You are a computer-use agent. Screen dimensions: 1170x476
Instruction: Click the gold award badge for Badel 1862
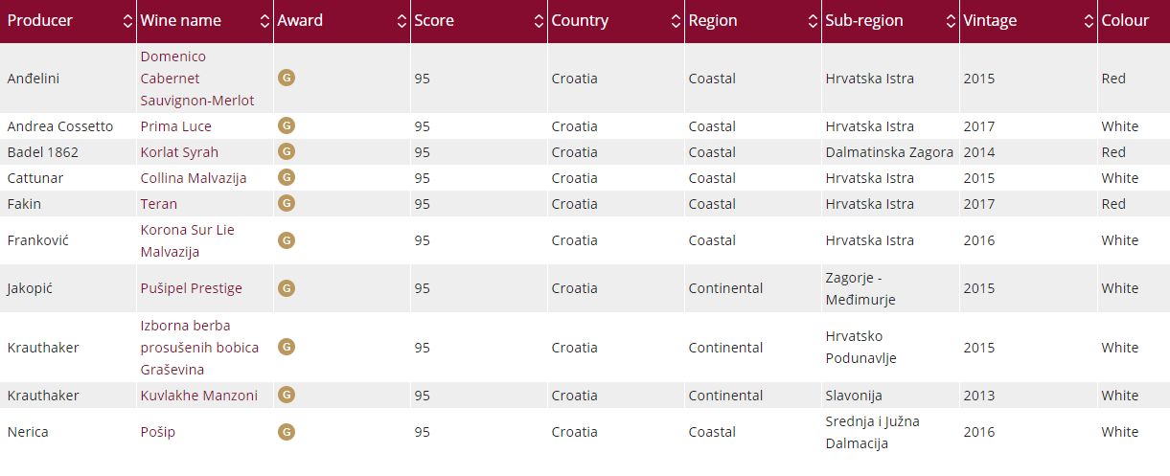tap(286, 151)
